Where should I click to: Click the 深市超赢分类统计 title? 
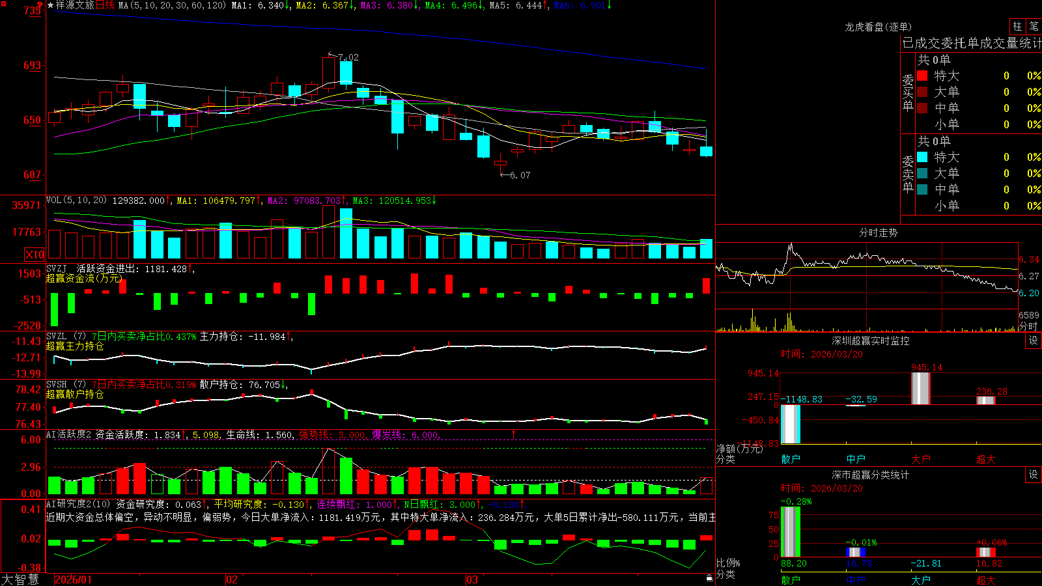click(871, 475)
